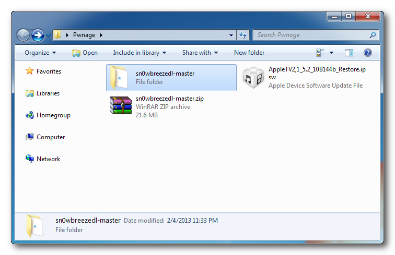Select Computer in navigation pane
The image size is (395, 255).
click(x=51, y=137)
